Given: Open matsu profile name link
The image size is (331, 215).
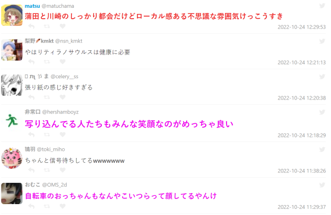Looking at the screenshot, I should (32, 6).
